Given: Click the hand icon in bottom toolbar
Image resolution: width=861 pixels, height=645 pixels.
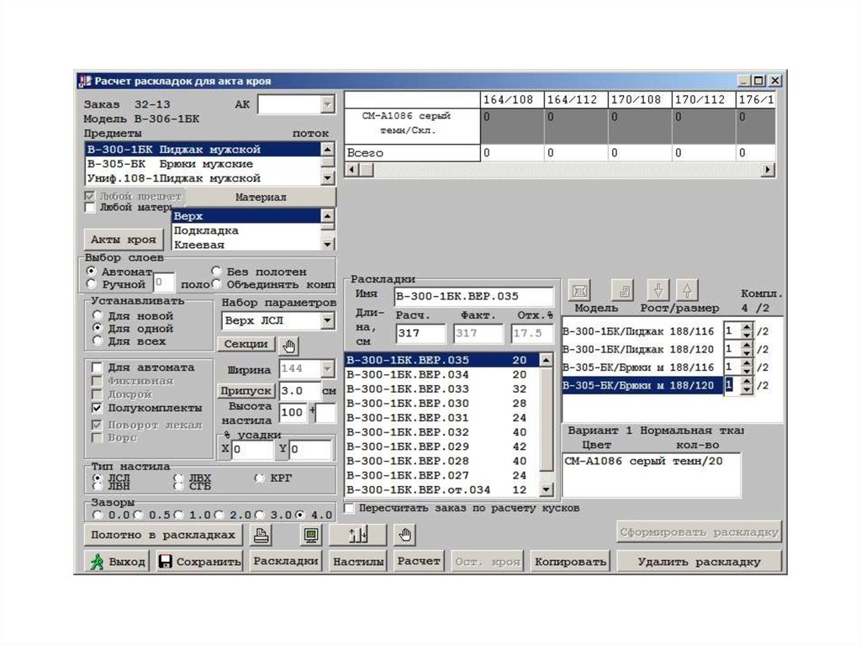Looking at the screenshot, I should [405, 535].
